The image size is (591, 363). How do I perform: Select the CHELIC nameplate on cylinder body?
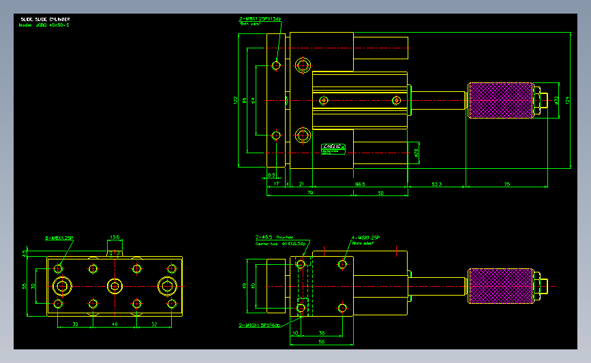333,148
